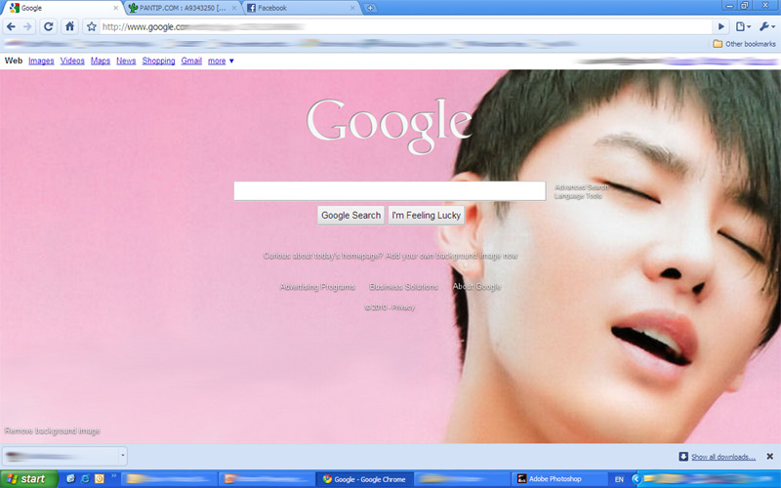Expand the downloaded file's dropdown arrow
Image resolution: width=781 pixels, height=488 pixels.
click(x=123, y=456)
